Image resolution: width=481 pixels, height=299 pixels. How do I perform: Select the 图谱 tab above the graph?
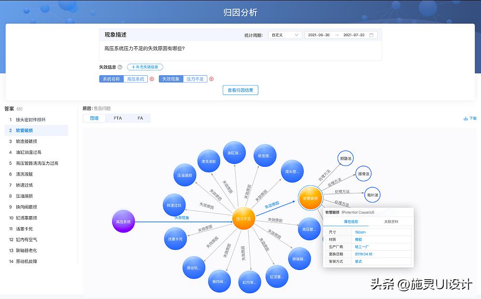tap(95, 118)
